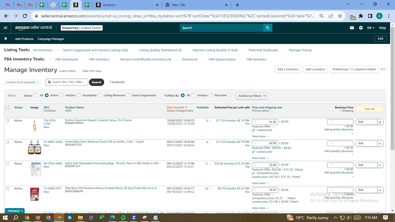Switch to the tab titled Amazon
This screenshot has width=395, height=222.
tap(127, 5)
